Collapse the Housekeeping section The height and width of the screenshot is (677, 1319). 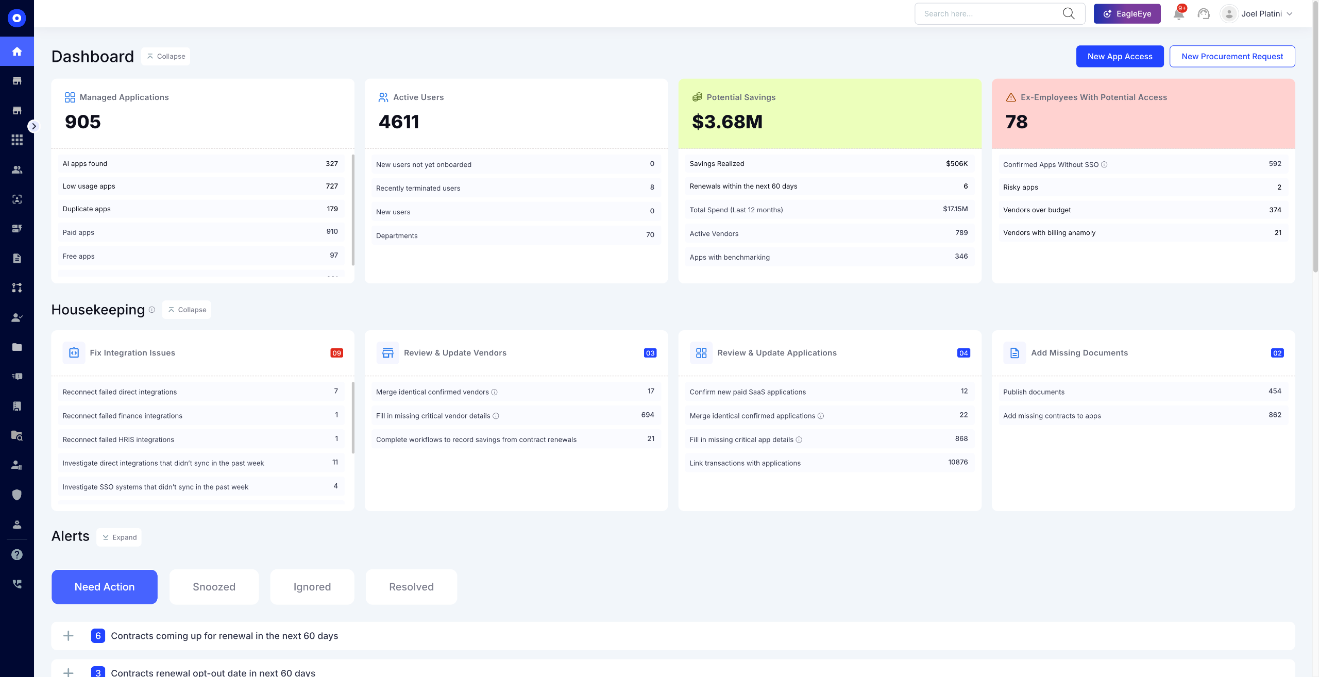click(187, 310)
